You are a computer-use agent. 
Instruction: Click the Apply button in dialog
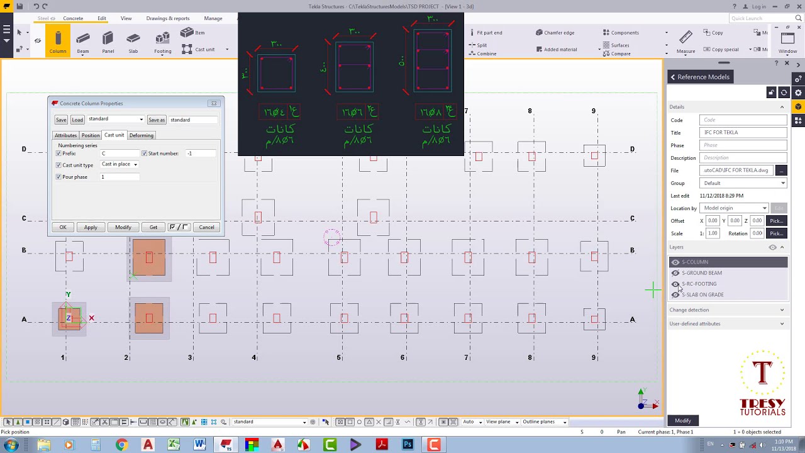click(x=91, y=227)
